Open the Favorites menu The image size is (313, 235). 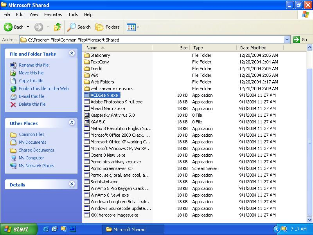[53, 14]
